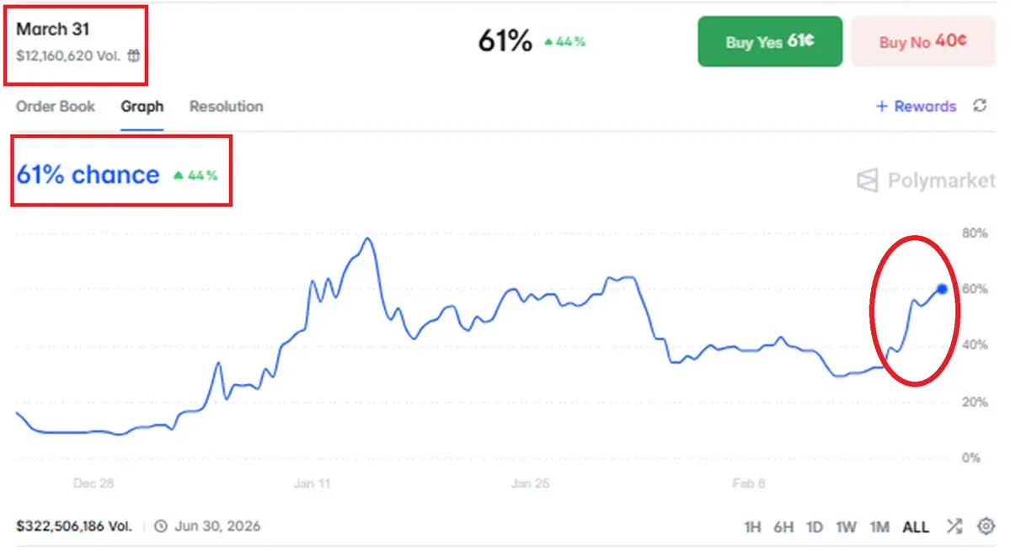Open chart settings gear
Screen dimensions: 1010x550
pyautogui.click(x=986, y=526)
